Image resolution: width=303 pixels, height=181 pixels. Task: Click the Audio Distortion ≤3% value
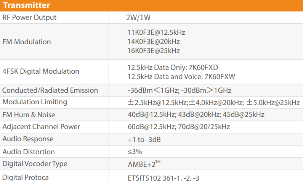click(135, 152)
